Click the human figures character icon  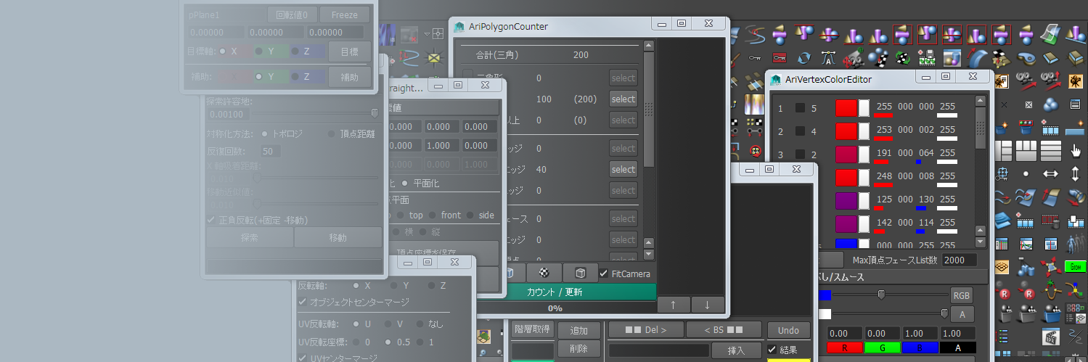tap(1075, 244)
